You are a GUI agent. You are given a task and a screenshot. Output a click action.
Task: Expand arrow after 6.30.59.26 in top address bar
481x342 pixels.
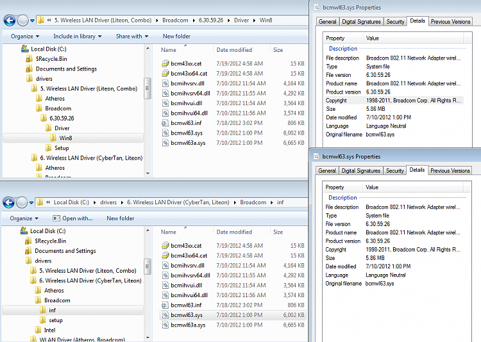[x=228, y=20]
